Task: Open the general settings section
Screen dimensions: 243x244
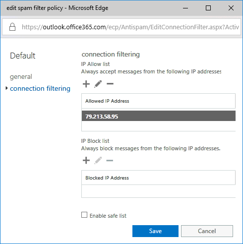Action: pos(21,77)
